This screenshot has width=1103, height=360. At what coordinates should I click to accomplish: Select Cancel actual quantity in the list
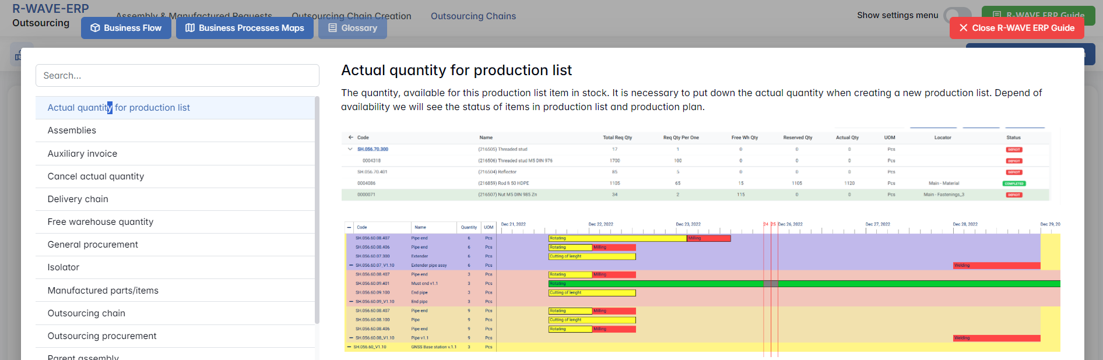[96, 177]
